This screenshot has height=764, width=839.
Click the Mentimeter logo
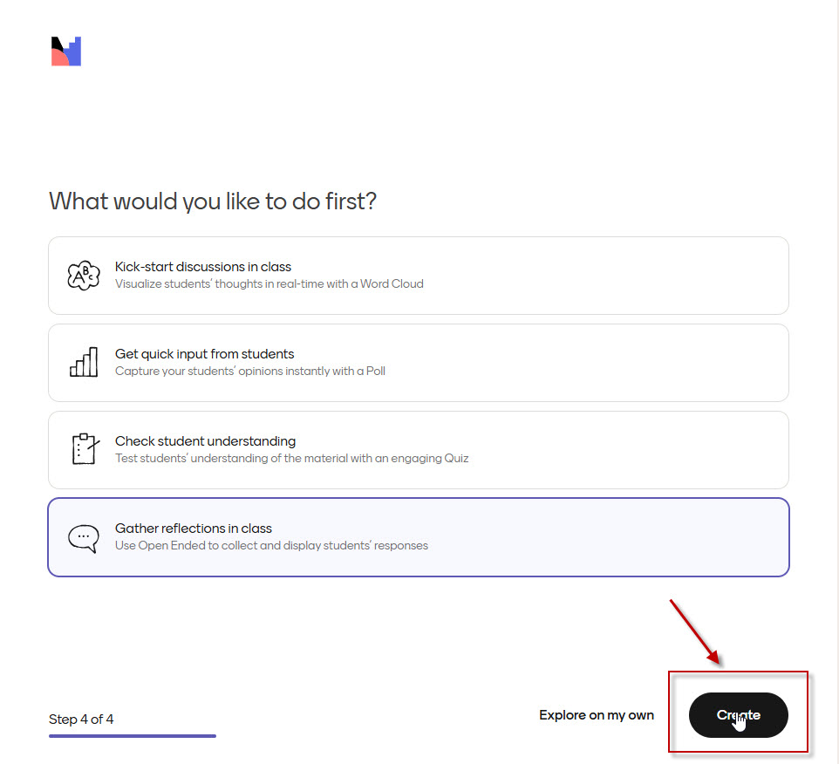[66, 51]
